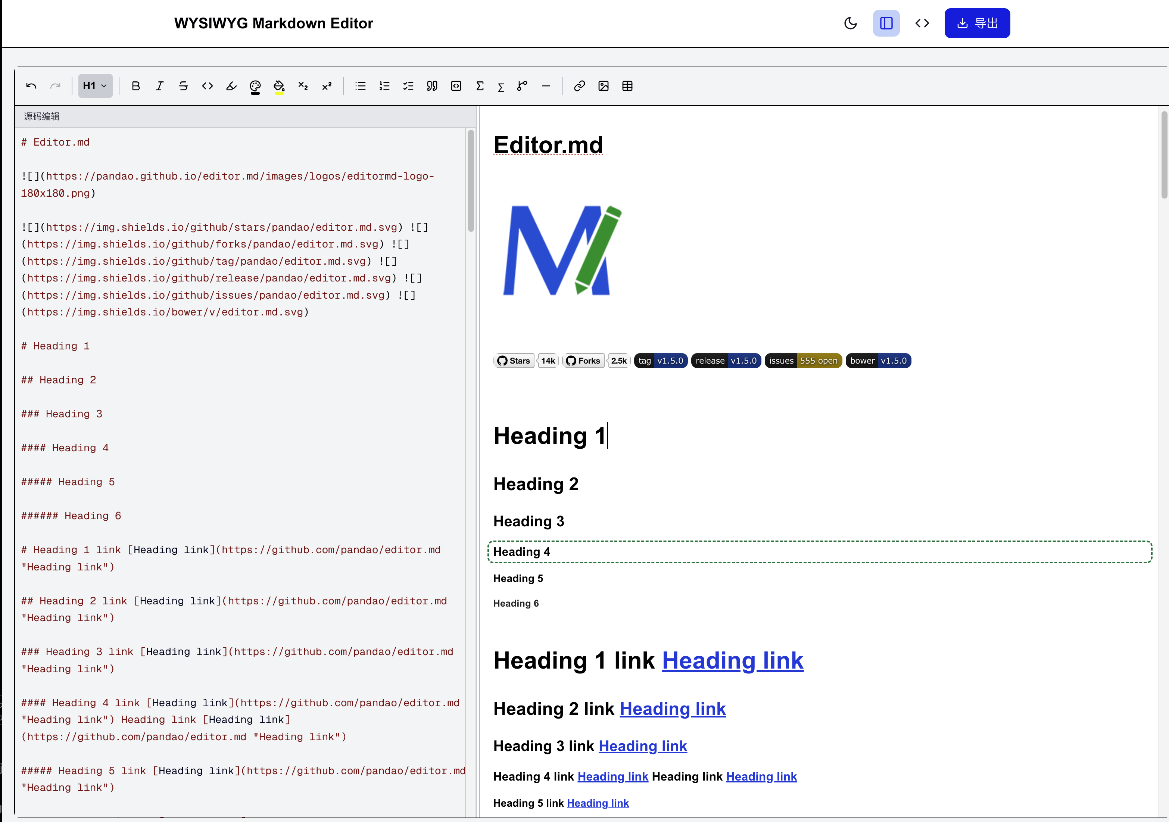Click the '## Heading 2' source line
1169x822 pixels.
point(59,380)
